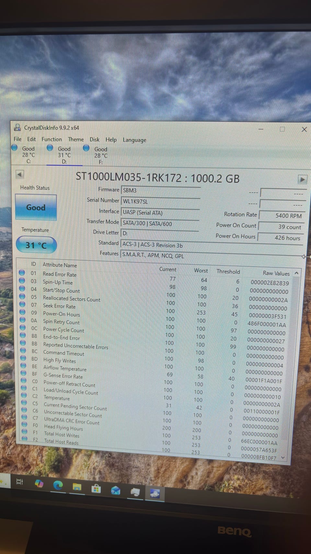
Task: Click the Current column header
Action: coord(167,269)
